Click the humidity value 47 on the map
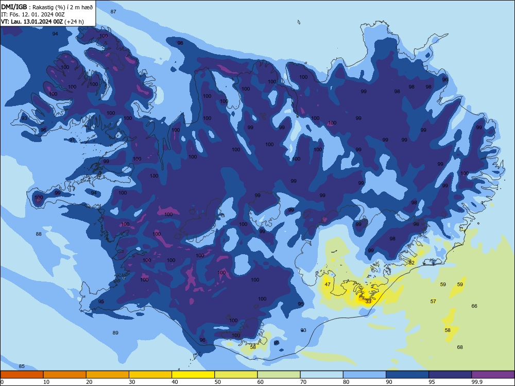Image resolution: width=515 pixels, height=386 pixels. tap(328, 284)
